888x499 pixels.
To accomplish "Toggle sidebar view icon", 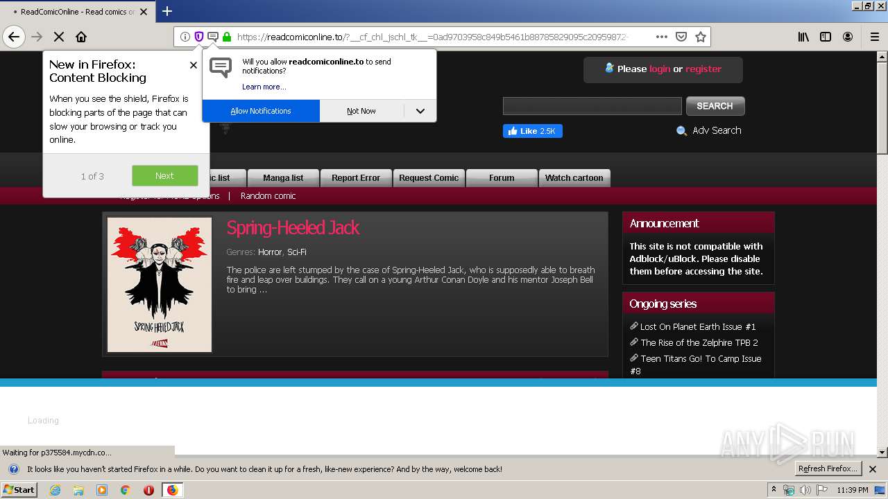I will [x=826, y=37].
